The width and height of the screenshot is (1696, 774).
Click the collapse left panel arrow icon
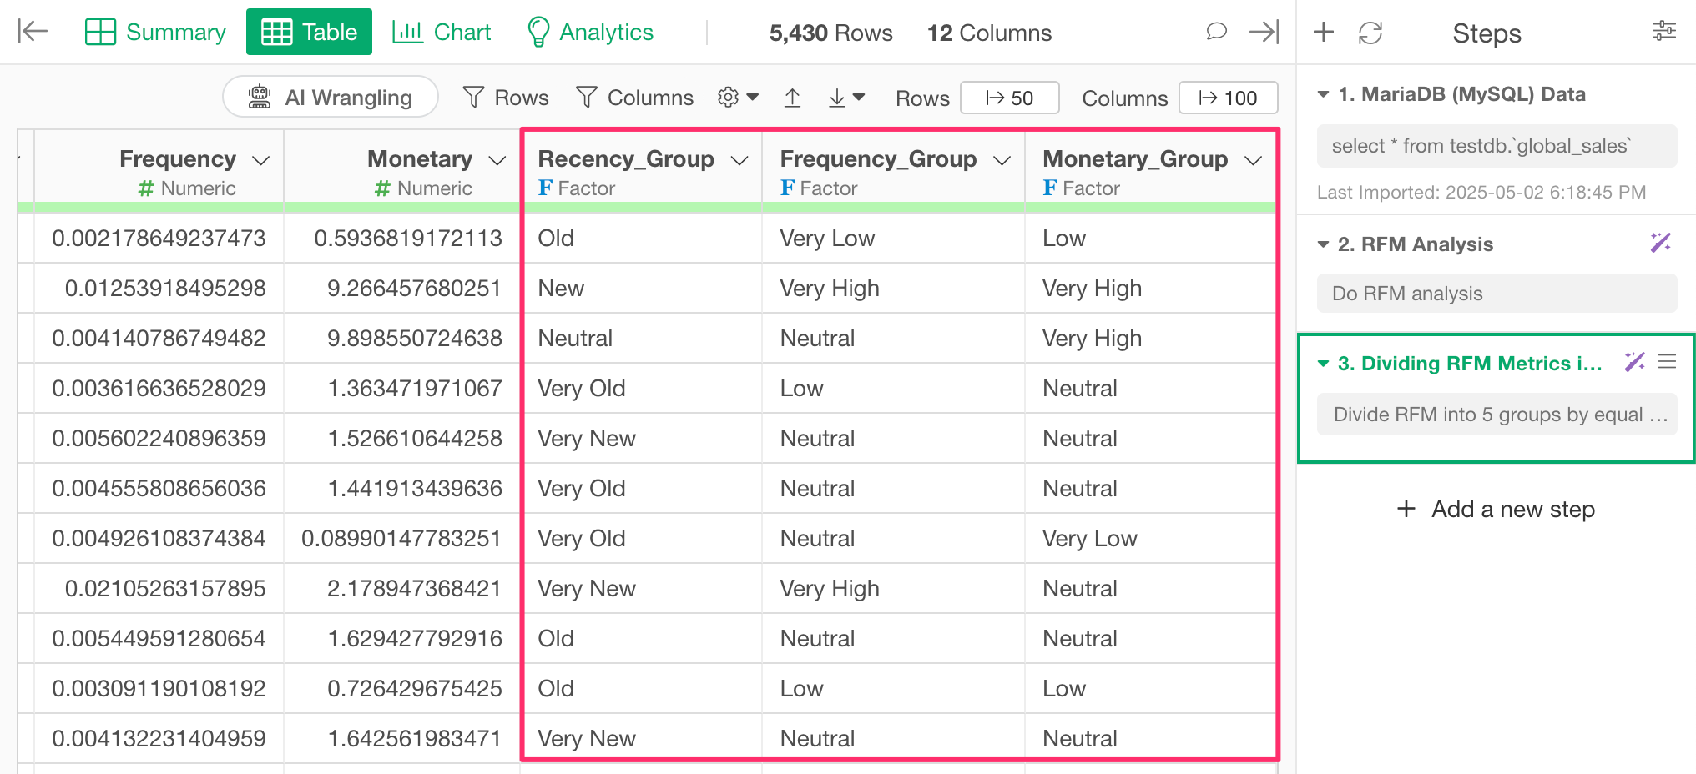(x=33, y=32)
